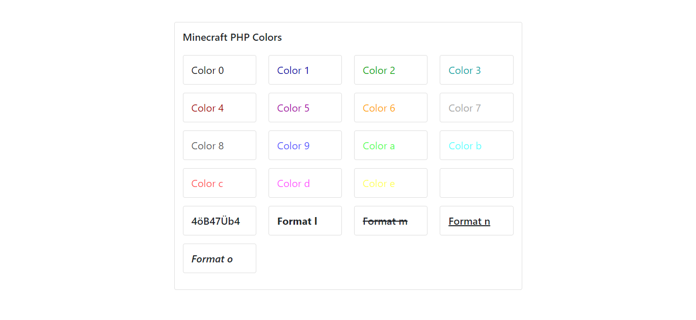Click the '4öB47Üb4' obfuscated text card
The height and width of the screenshot is (320, 696).
pos(220,221)
